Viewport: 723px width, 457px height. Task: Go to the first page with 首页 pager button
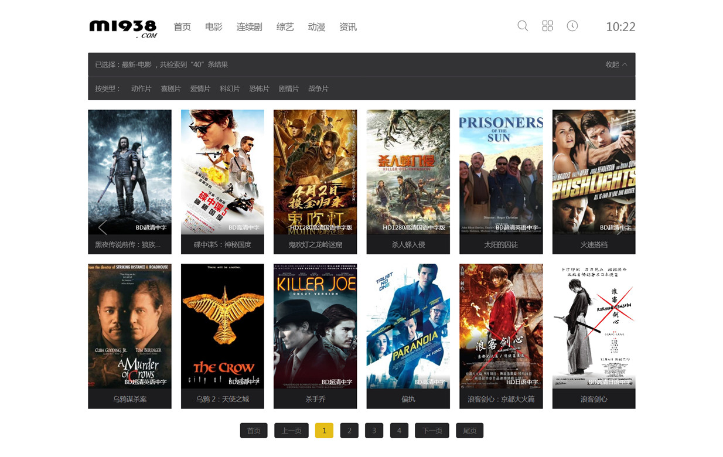pyautogui.click(x=254, y=431)
